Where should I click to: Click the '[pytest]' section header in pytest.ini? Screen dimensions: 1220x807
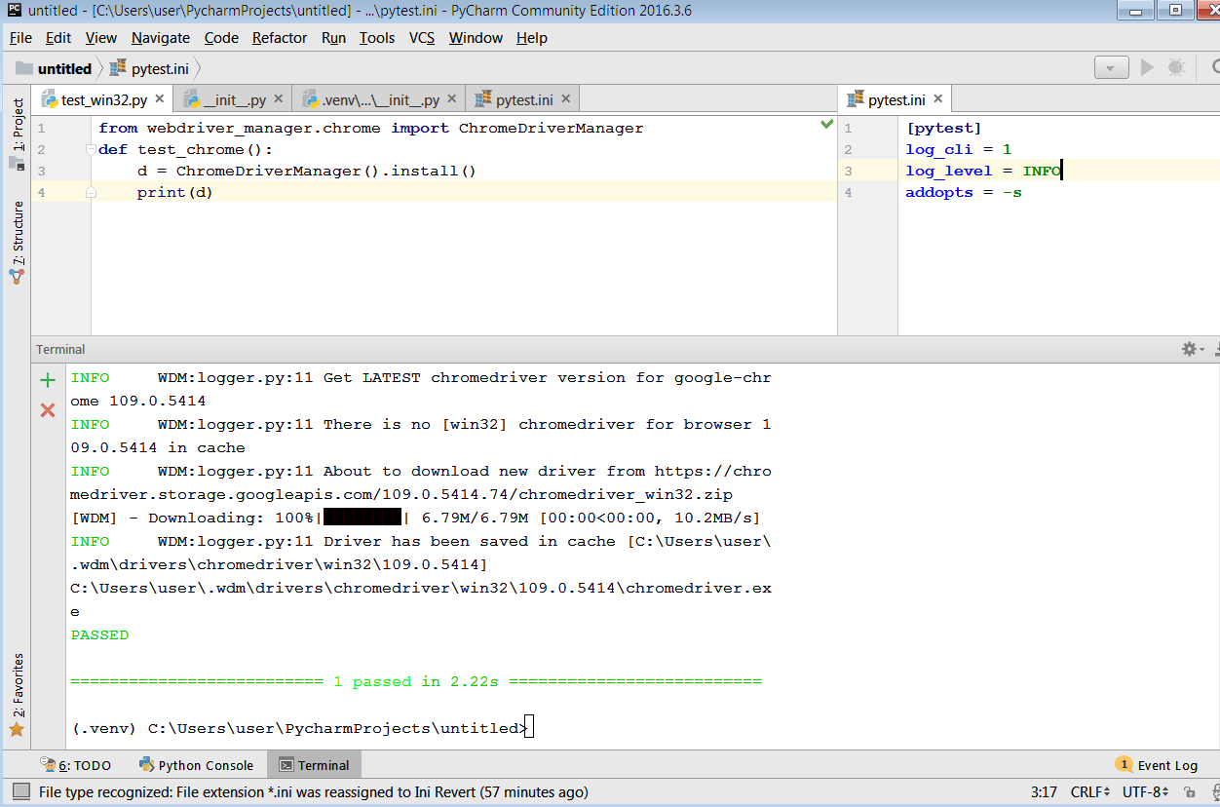pos(944,128)
